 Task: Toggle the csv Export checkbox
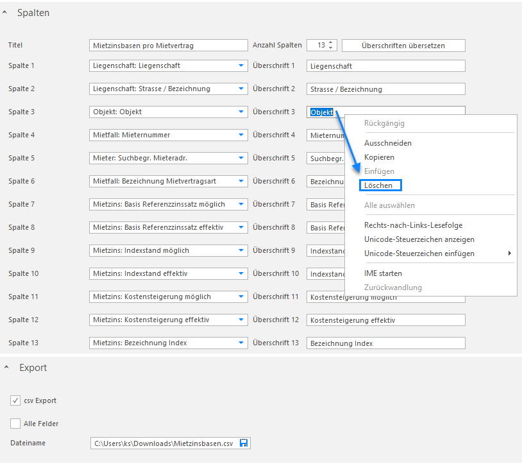15,400
